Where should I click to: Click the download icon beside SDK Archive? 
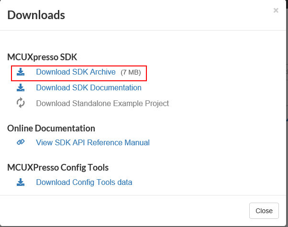point(20,72)
